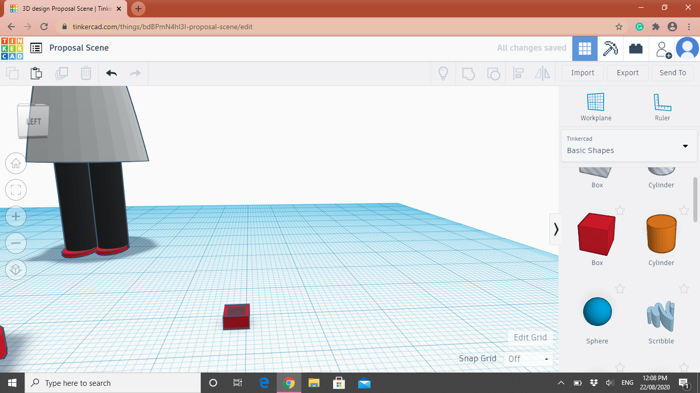
Task: Open a new browser tab
Action: pos(138,9)
